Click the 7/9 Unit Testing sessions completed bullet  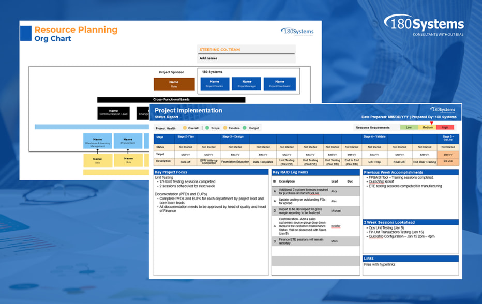click(186, 181)
